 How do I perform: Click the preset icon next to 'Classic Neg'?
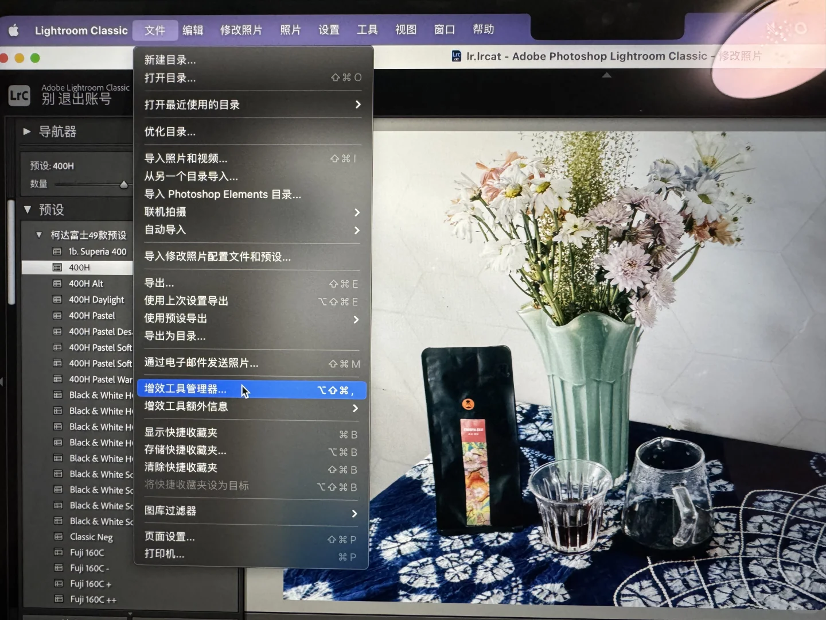point(58,537)
